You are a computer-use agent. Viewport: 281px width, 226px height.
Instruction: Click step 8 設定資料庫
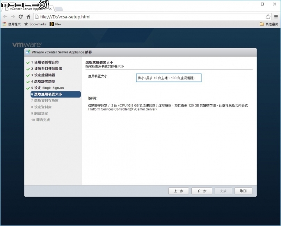[x=41, y=107]
